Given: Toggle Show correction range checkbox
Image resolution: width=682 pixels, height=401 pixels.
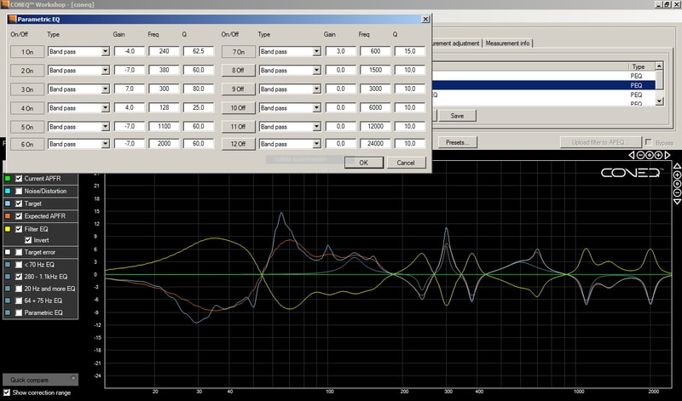Looking at the screenshot, I should [x=7, y=392].
